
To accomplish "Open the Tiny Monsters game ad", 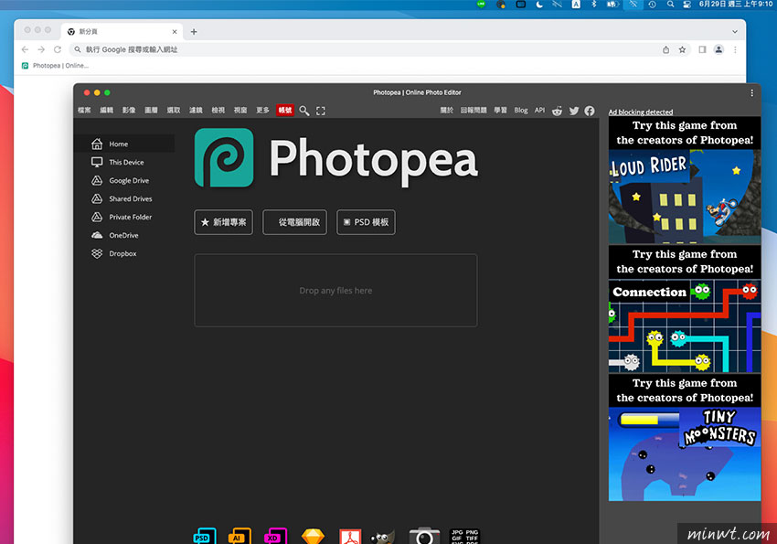I will coord(685,437).
